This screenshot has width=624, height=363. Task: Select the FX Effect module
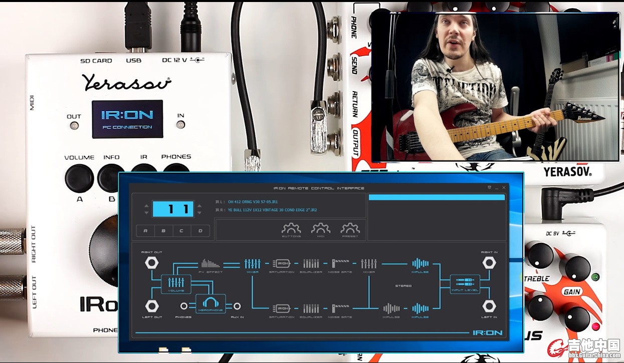coord(211,263)
